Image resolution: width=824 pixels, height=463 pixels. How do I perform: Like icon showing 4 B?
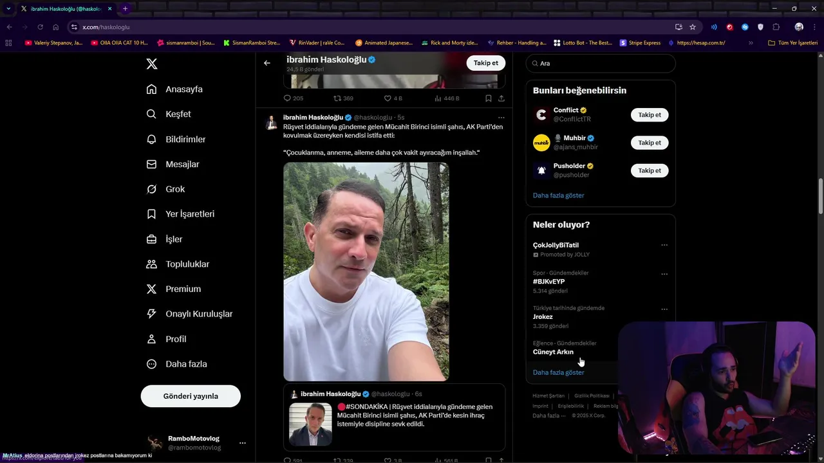click(x=388, y=98)
